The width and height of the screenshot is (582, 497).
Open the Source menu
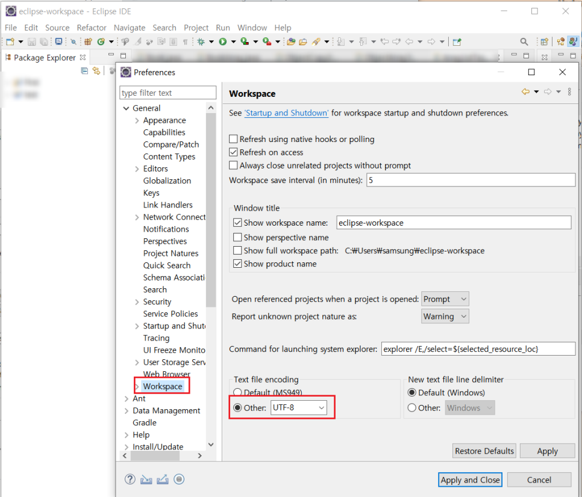57,28
